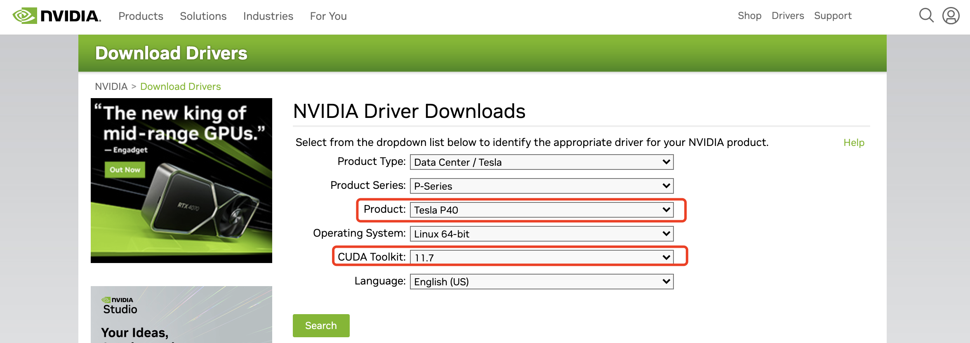Change the Operating System dropdown
The width and height of the screenshot is (970, 343).
542,234
